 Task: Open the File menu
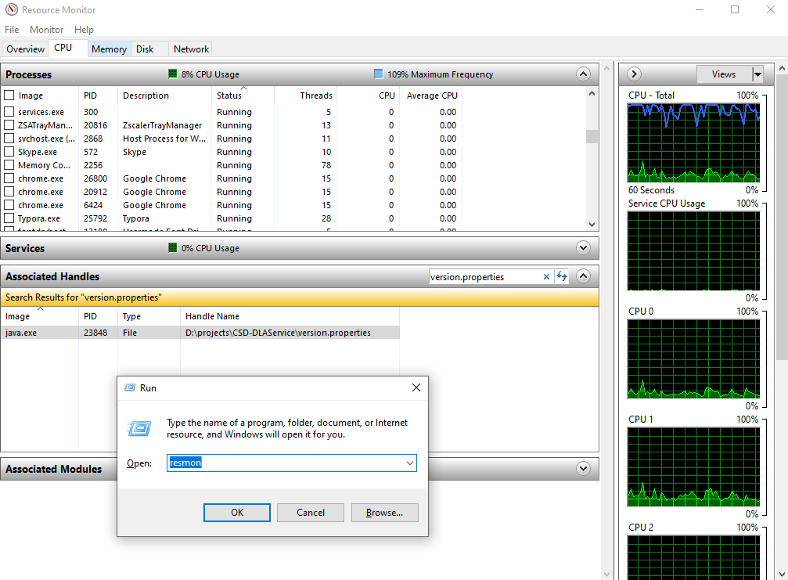coord(12,30)
